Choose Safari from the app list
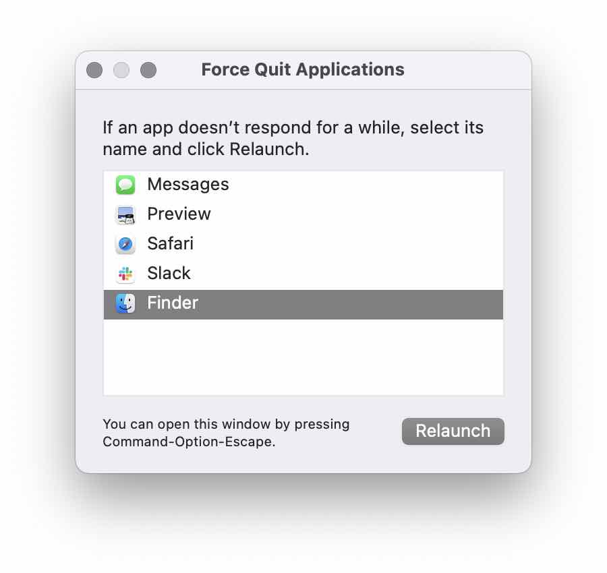 point(171,244)
